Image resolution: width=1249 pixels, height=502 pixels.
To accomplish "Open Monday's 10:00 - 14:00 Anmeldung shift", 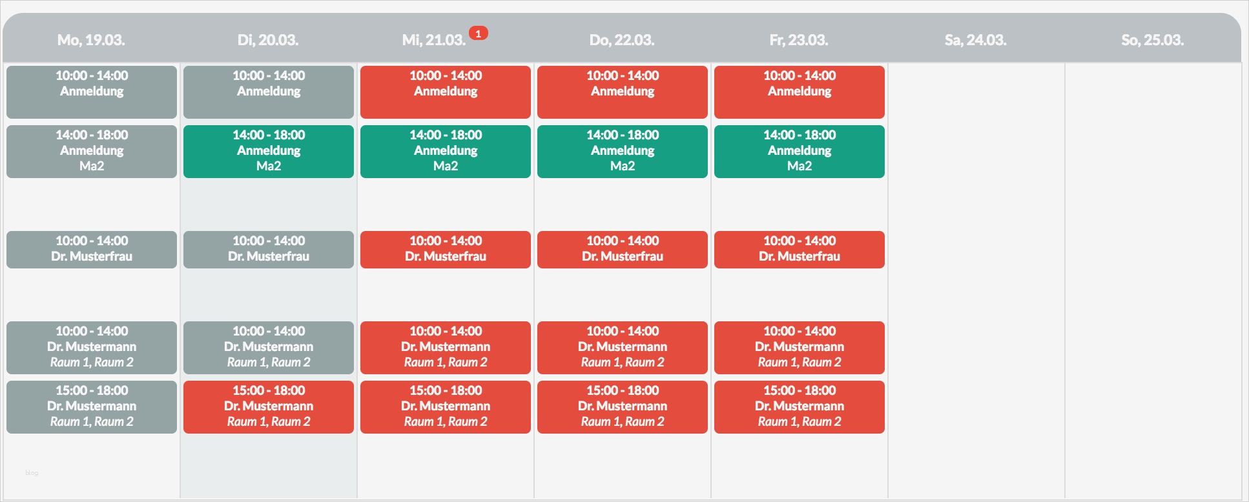I will click(x=92, y=92).
